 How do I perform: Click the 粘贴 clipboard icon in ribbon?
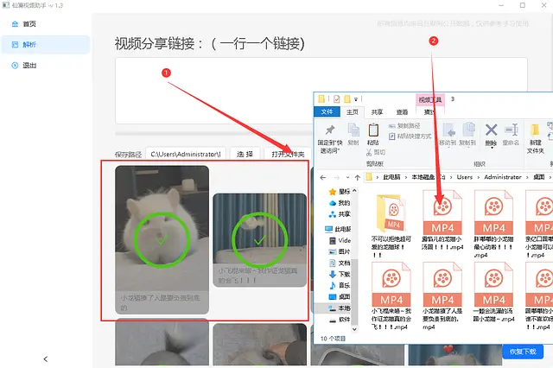point(373,130)
